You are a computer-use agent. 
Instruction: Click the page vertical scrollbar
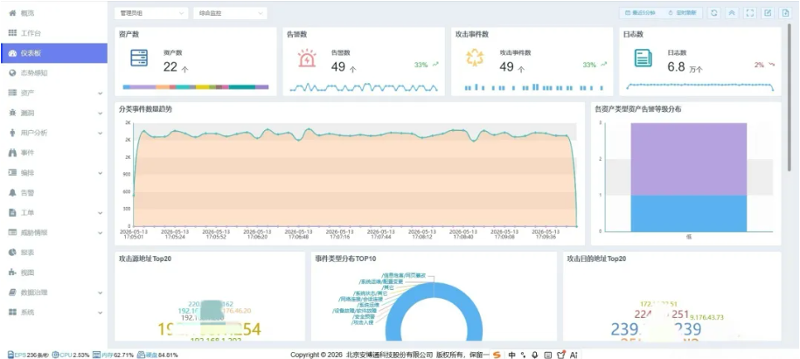[790, 97]
